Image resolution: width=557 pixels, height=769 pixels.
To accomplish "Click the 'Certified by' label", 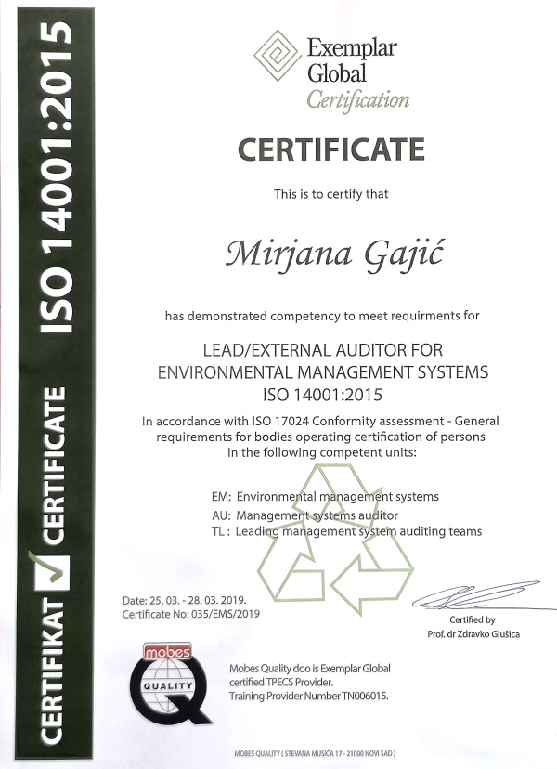I will pos(473,619).
